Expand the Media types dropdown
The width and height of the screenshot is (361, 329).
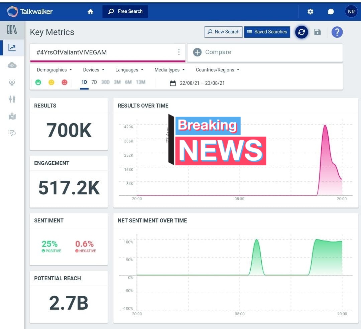[x=170, y=70]
